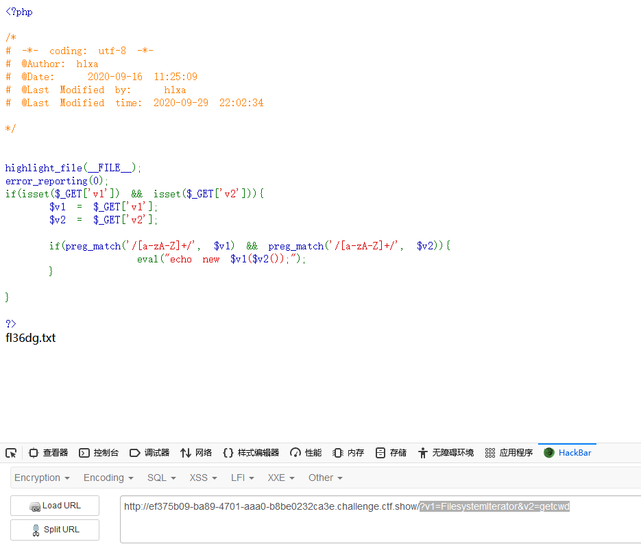The height and width of the screenshot is (544, 641).
Task: Click the @Date: 2020-09-16 comment line
Action: 101,77
